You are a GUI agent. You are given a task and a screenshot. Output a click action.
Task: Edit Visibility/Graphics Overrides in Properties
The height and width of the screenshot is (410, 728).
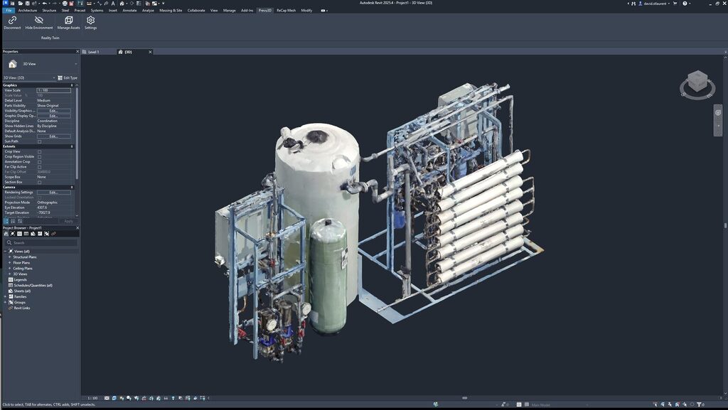[55, 110]
